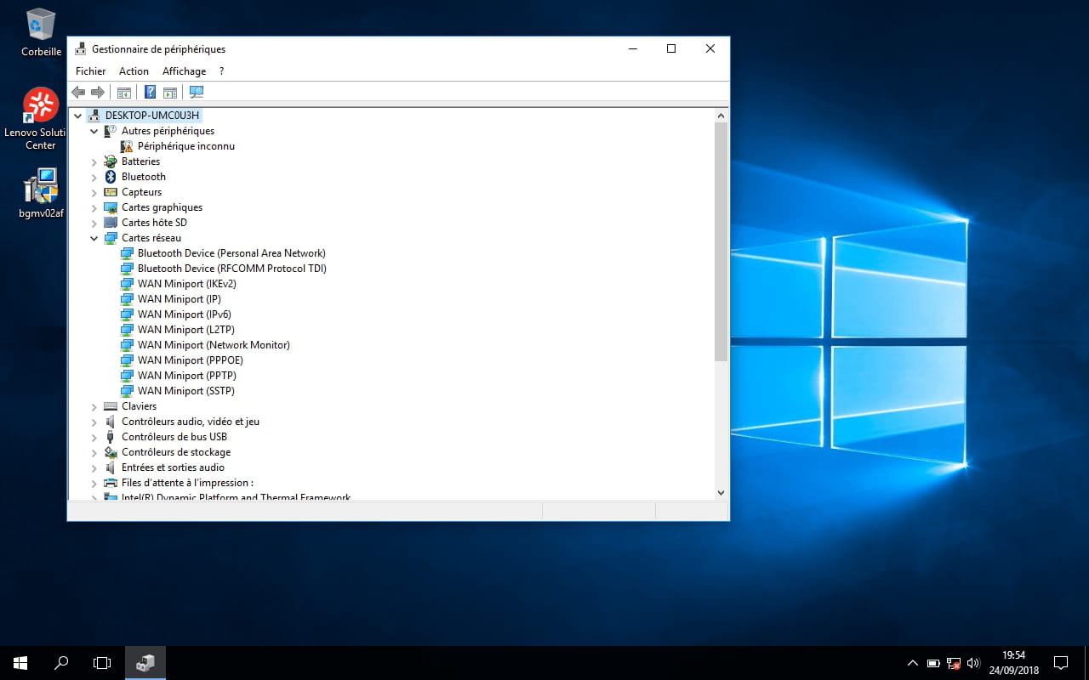Click the Périphérique inconnu label
Screen dimensions: 1089x680
tap(186, 146)
